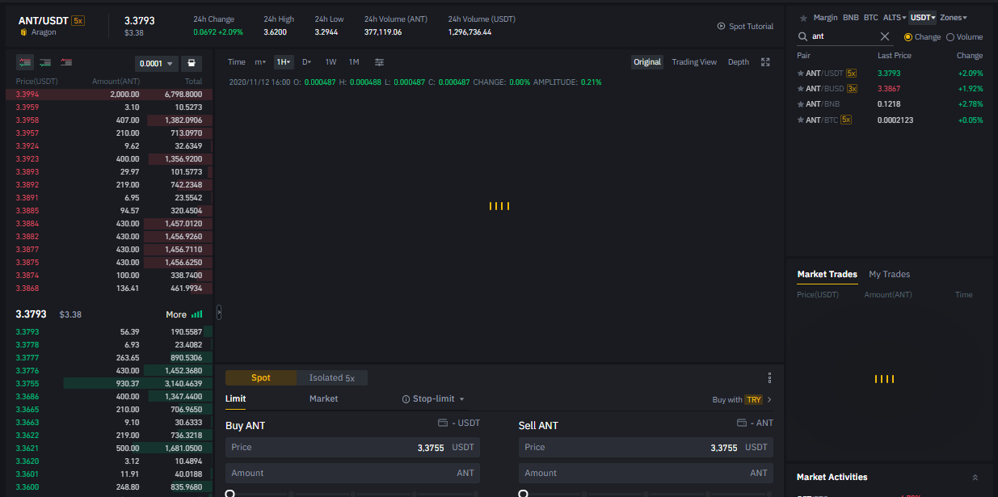Click wallet icon beside Sell ANT balance
The image size is (998, 497).
742,423
